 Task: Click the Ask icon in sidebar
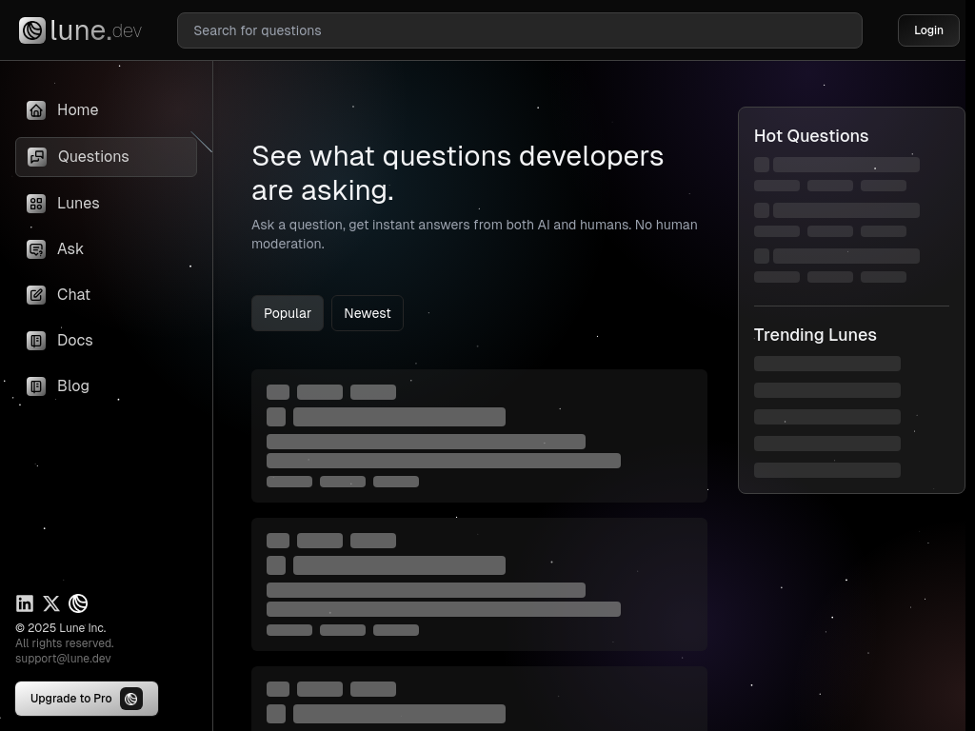point(36,249)
